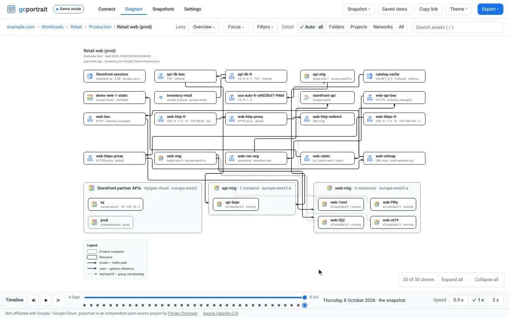Image resolution: width=509 pixels, height=318 pixels.
Task: Click the api-ilb-fr node icon
Action: pyautogui.click(x=232, y=76)
